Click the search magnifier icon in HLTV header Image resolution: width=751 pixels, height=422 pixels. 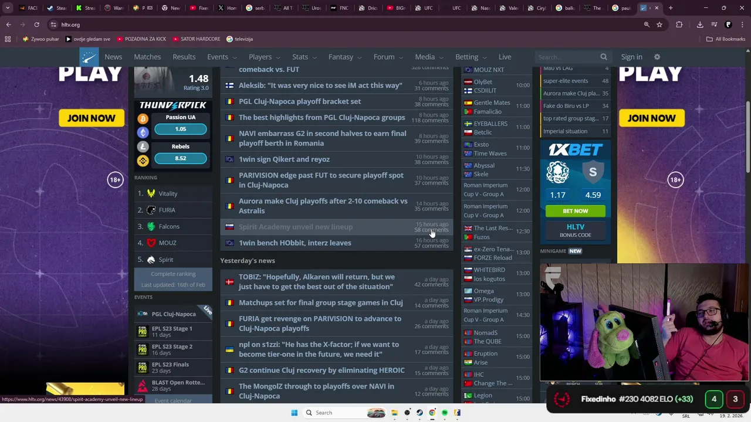click(604, 57)
